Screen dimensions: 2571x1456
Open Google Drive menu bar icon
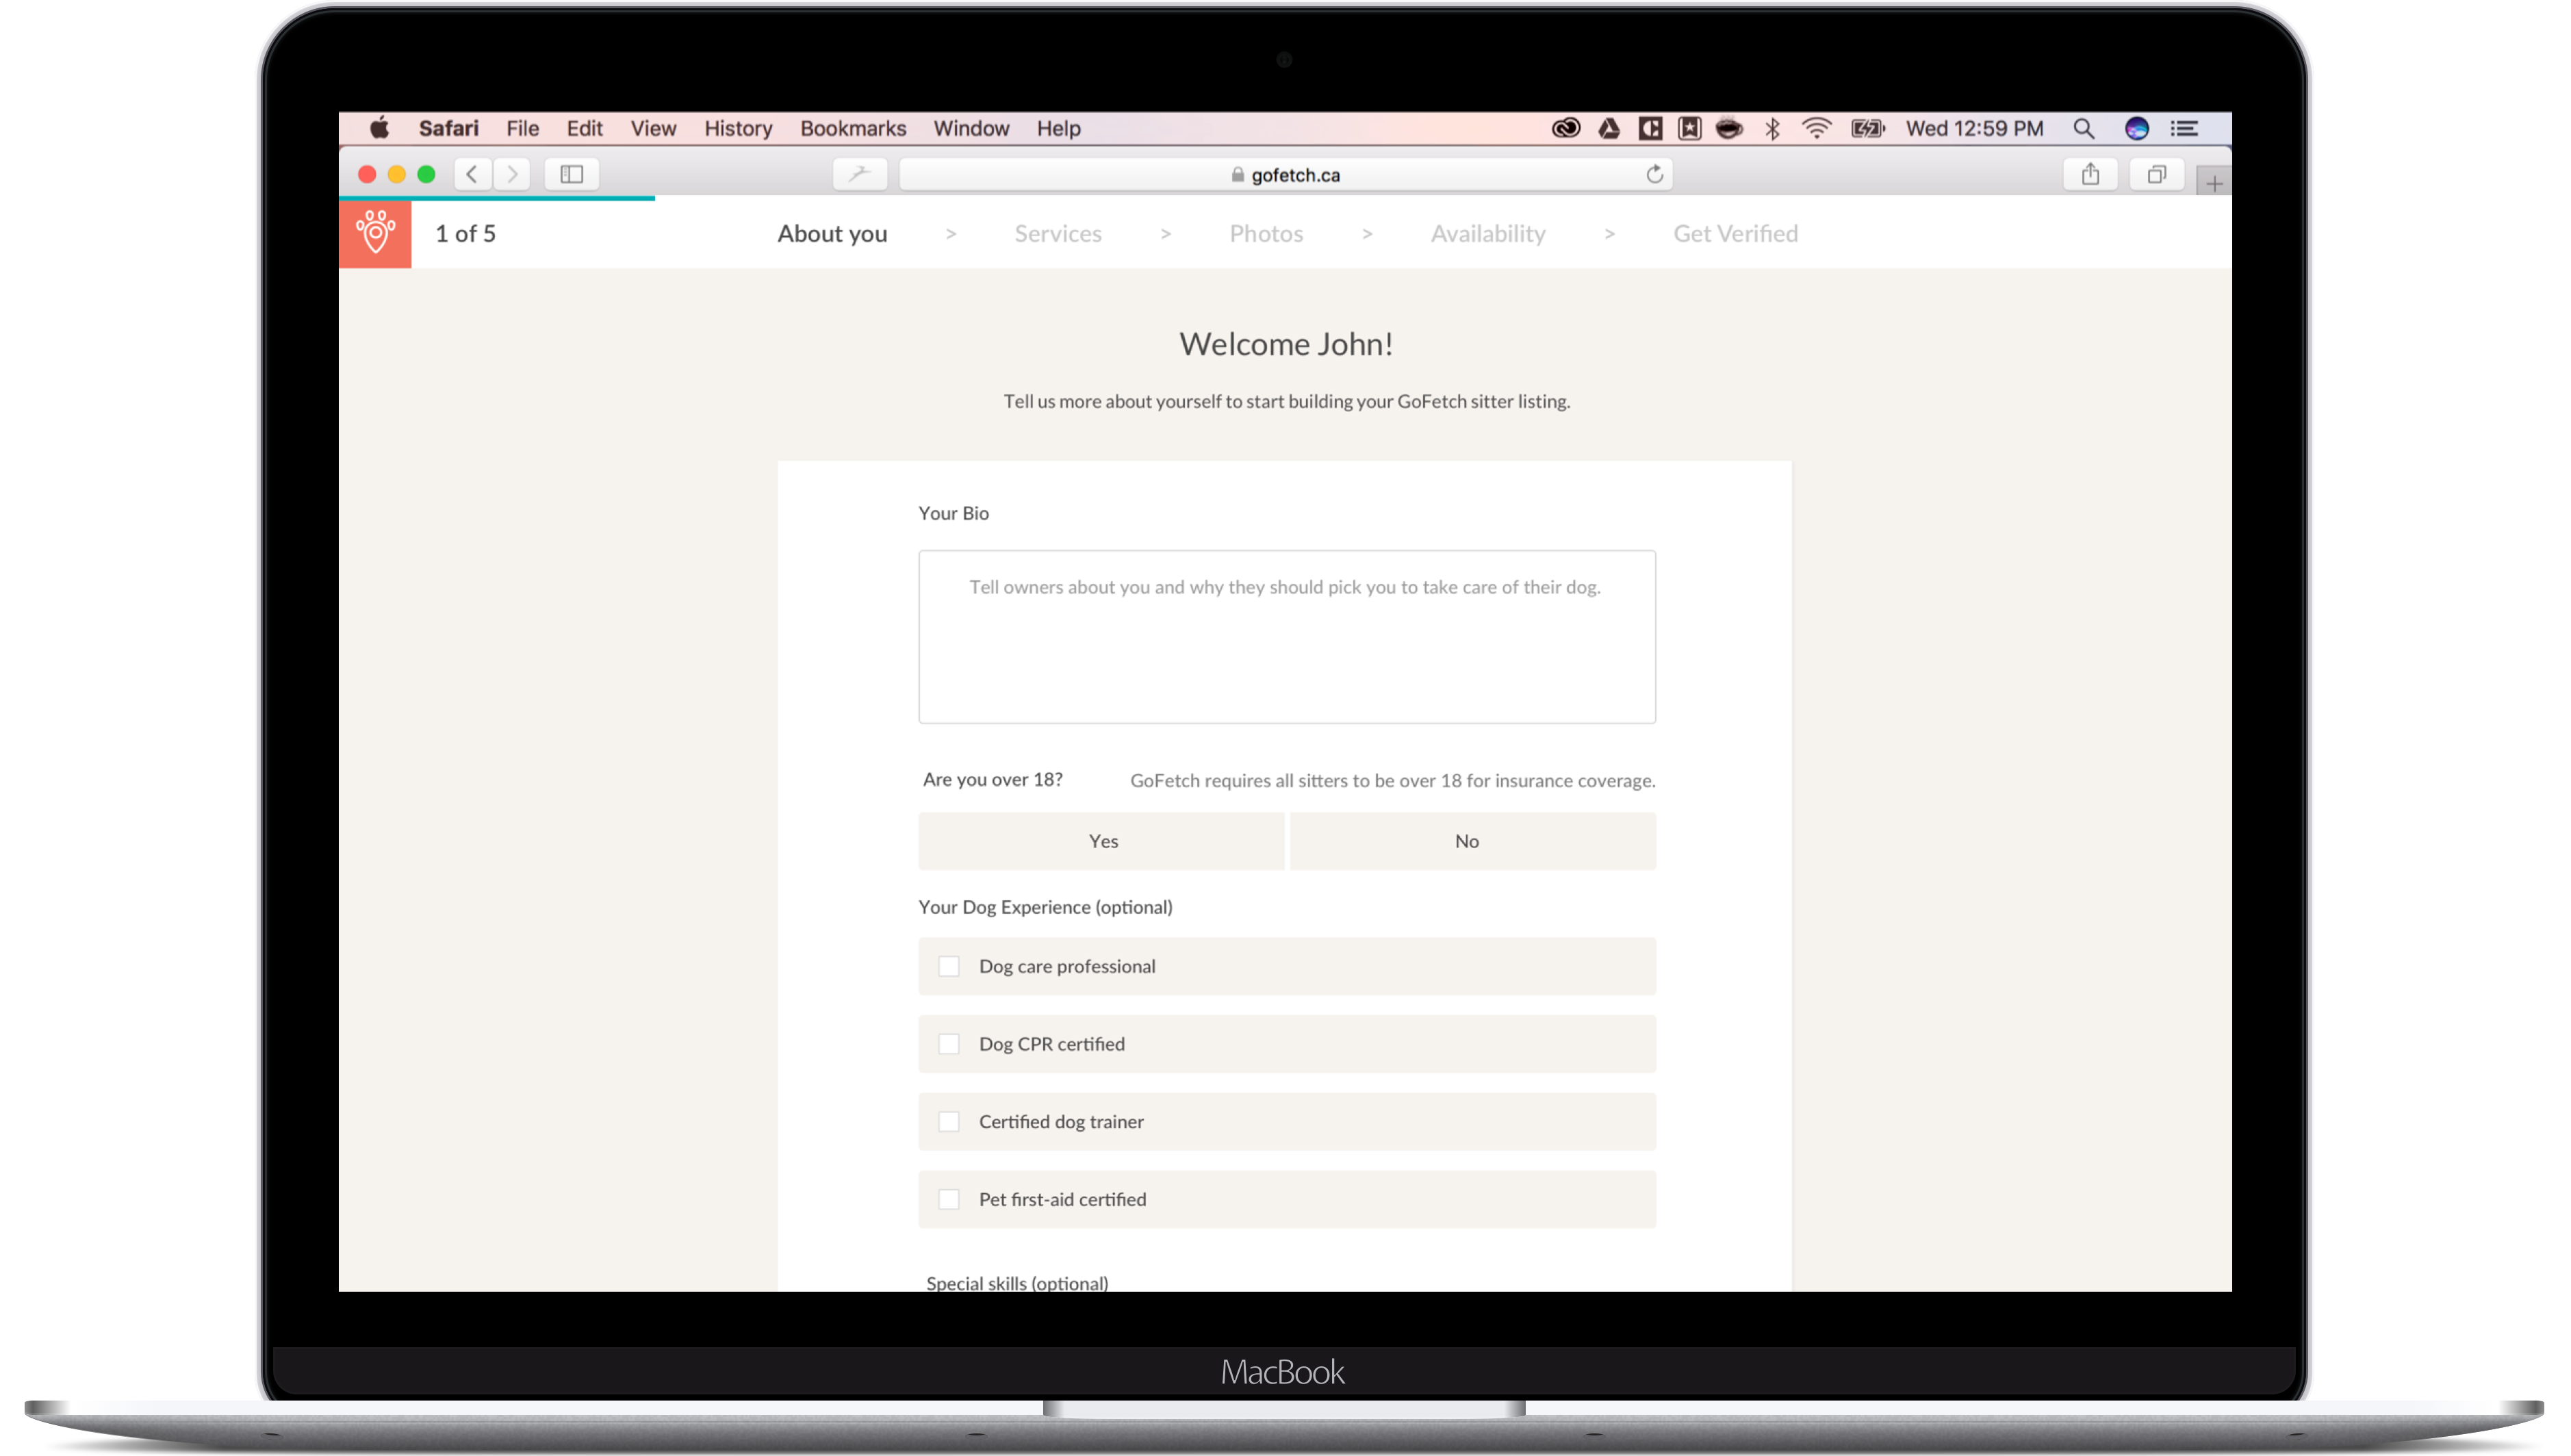coord(1609,128)
